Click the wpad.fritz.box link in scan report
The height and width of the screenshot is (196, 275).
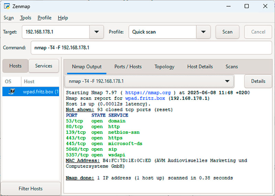point(145,98)
